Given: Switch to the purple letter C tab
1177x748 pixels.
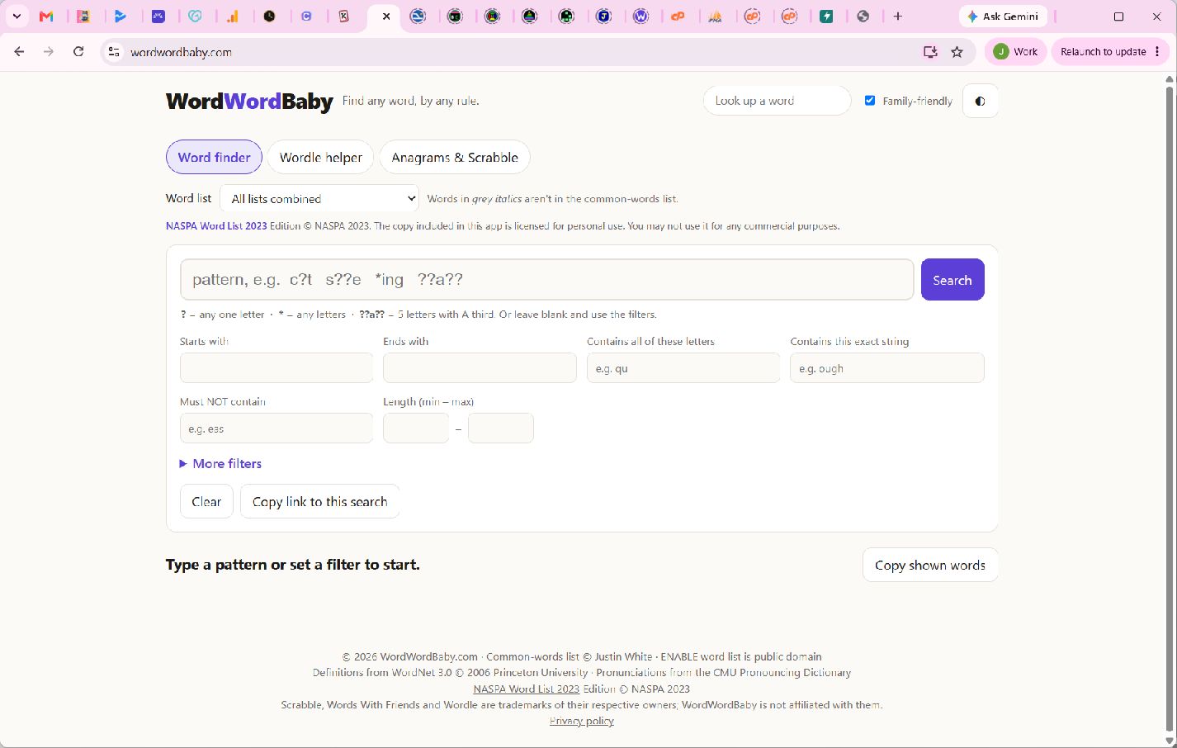Looking at the screenshot, I should tap(307, 17).
